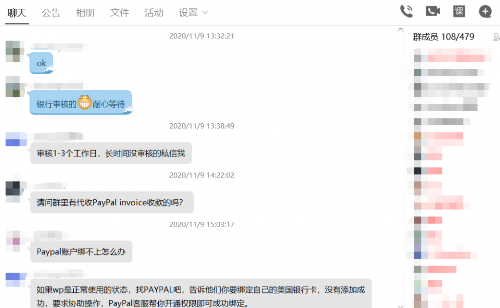Screen dimensions: 500x308
Task: Click the 'ok' chat bubble
Action: (42, 63)
